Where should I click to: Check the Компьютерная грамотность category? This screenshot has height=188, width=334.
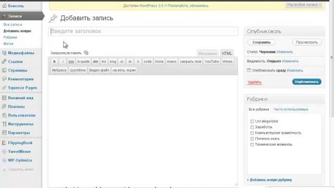point(252,133)
